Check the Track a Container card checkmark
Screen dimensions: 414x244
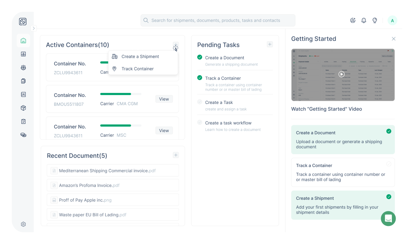[x=389, y=164]
